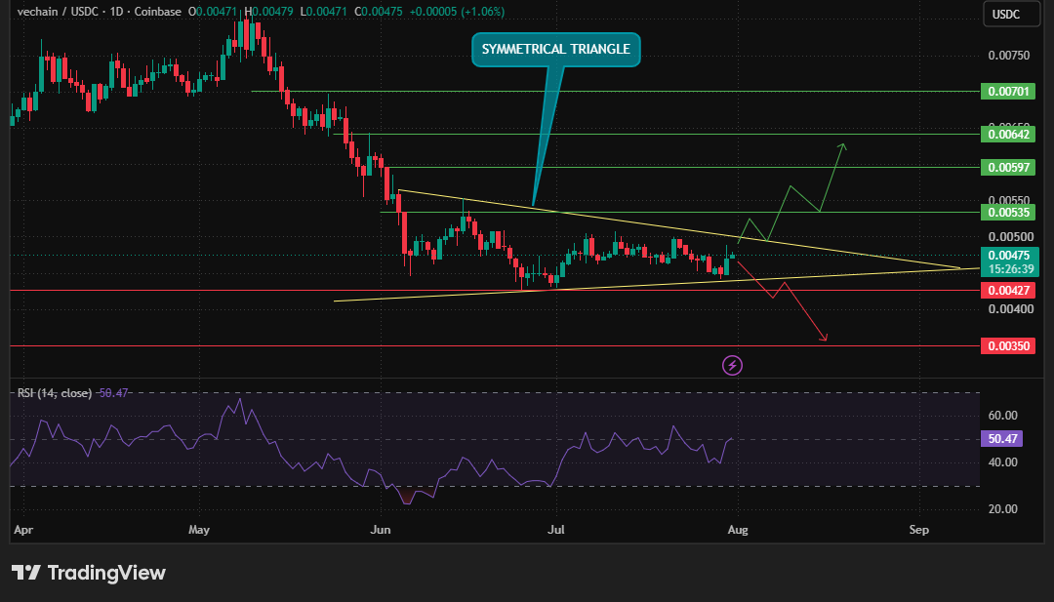Click the purple lightning bolt event icon
The height and width of the screenshot is (602, 1054).
pyautogui.click(x=732, y=366)
